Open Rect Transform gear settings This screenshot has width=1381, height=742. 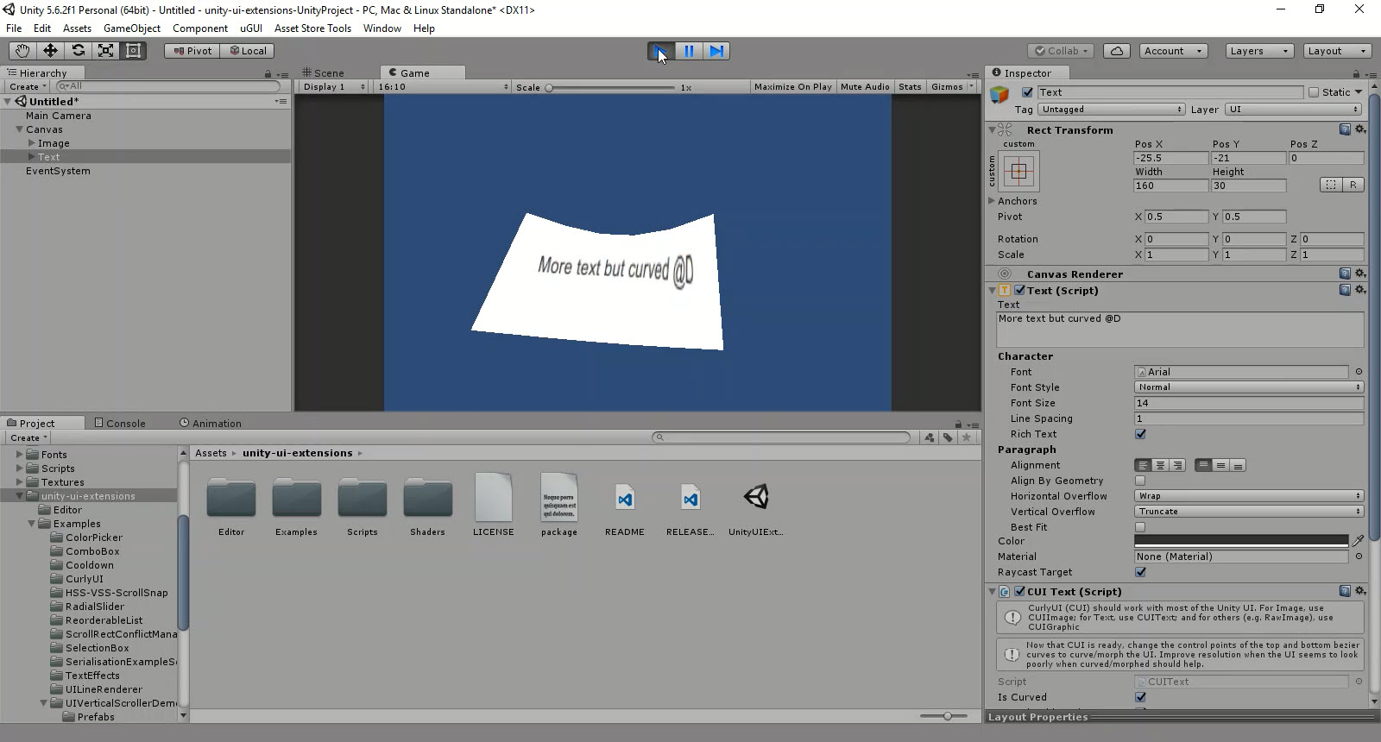(x=1360, y=129)
